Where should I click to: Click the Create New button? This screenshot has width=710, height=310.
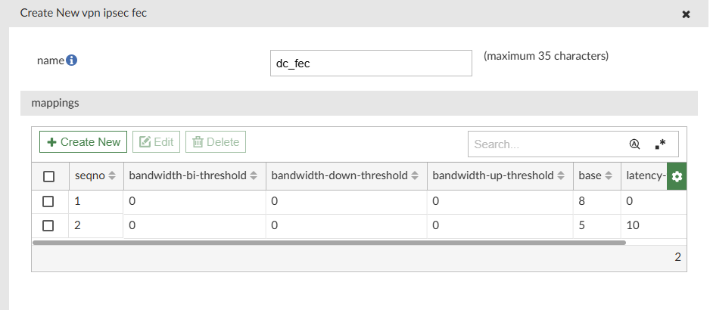(83, 142)
